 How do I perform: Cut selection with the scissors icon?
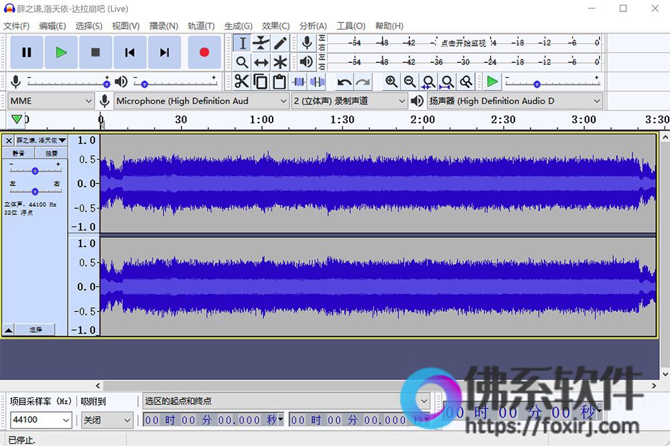[x=242, y=81]
